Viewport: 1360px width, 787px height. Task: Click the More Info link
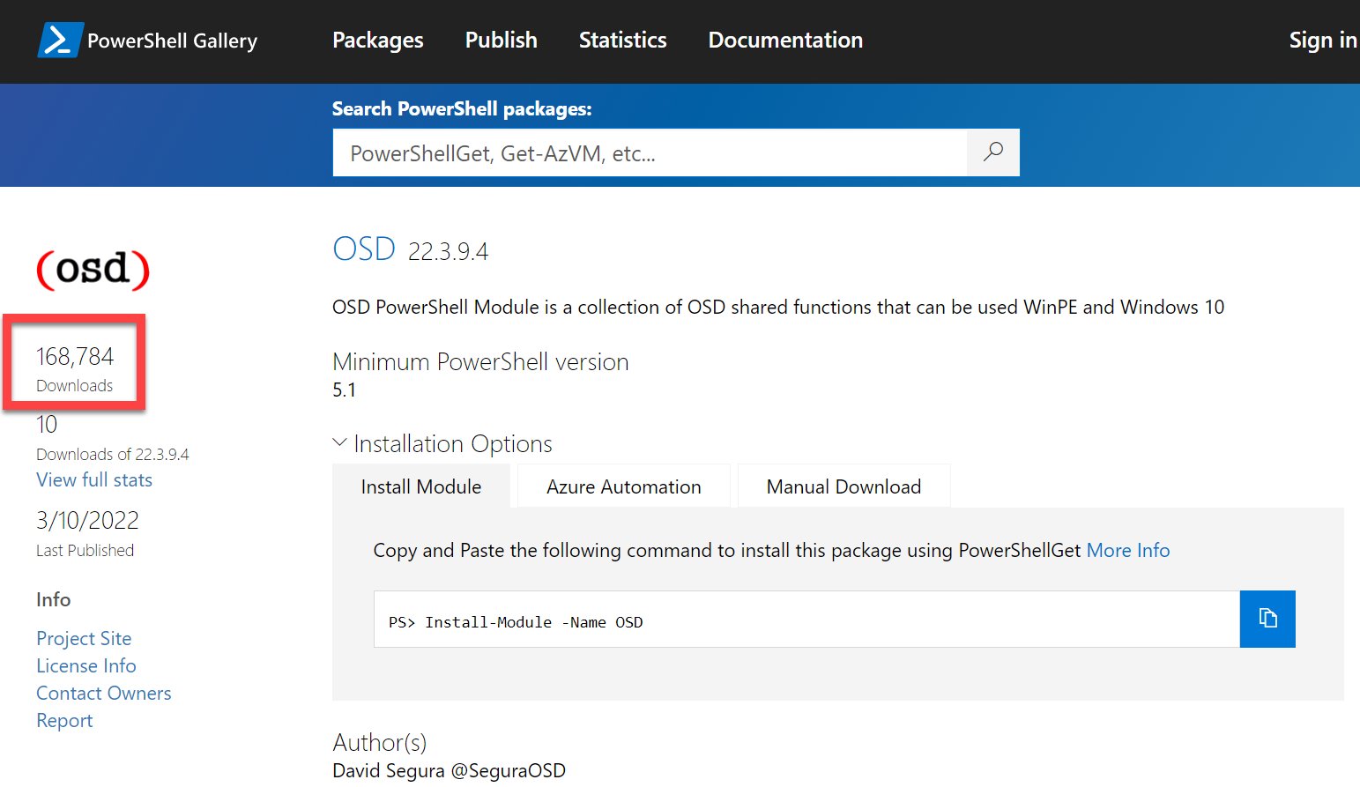point(1128,550)
